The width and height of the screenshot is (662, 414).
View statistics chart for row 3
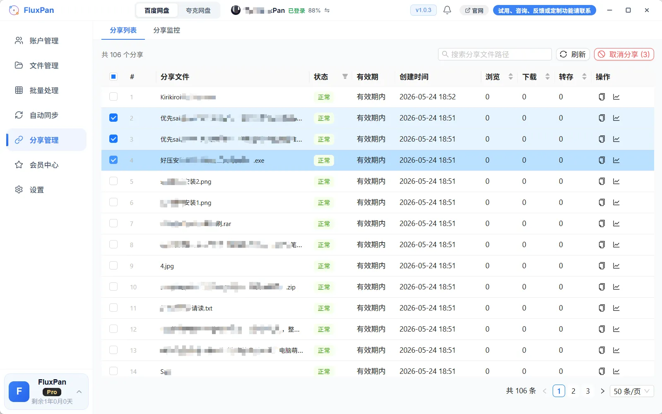616,139
